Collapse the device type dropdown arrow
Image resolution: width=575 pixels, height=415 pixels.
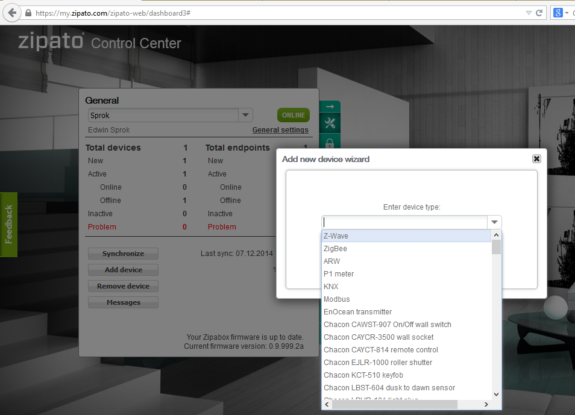(x=494, y=222)
